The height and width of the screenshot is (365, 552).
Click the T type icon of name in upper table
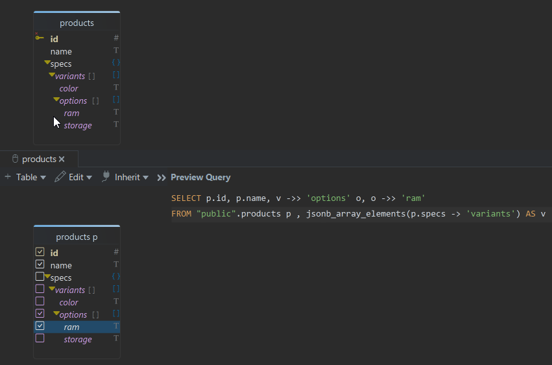coord(116,51)
